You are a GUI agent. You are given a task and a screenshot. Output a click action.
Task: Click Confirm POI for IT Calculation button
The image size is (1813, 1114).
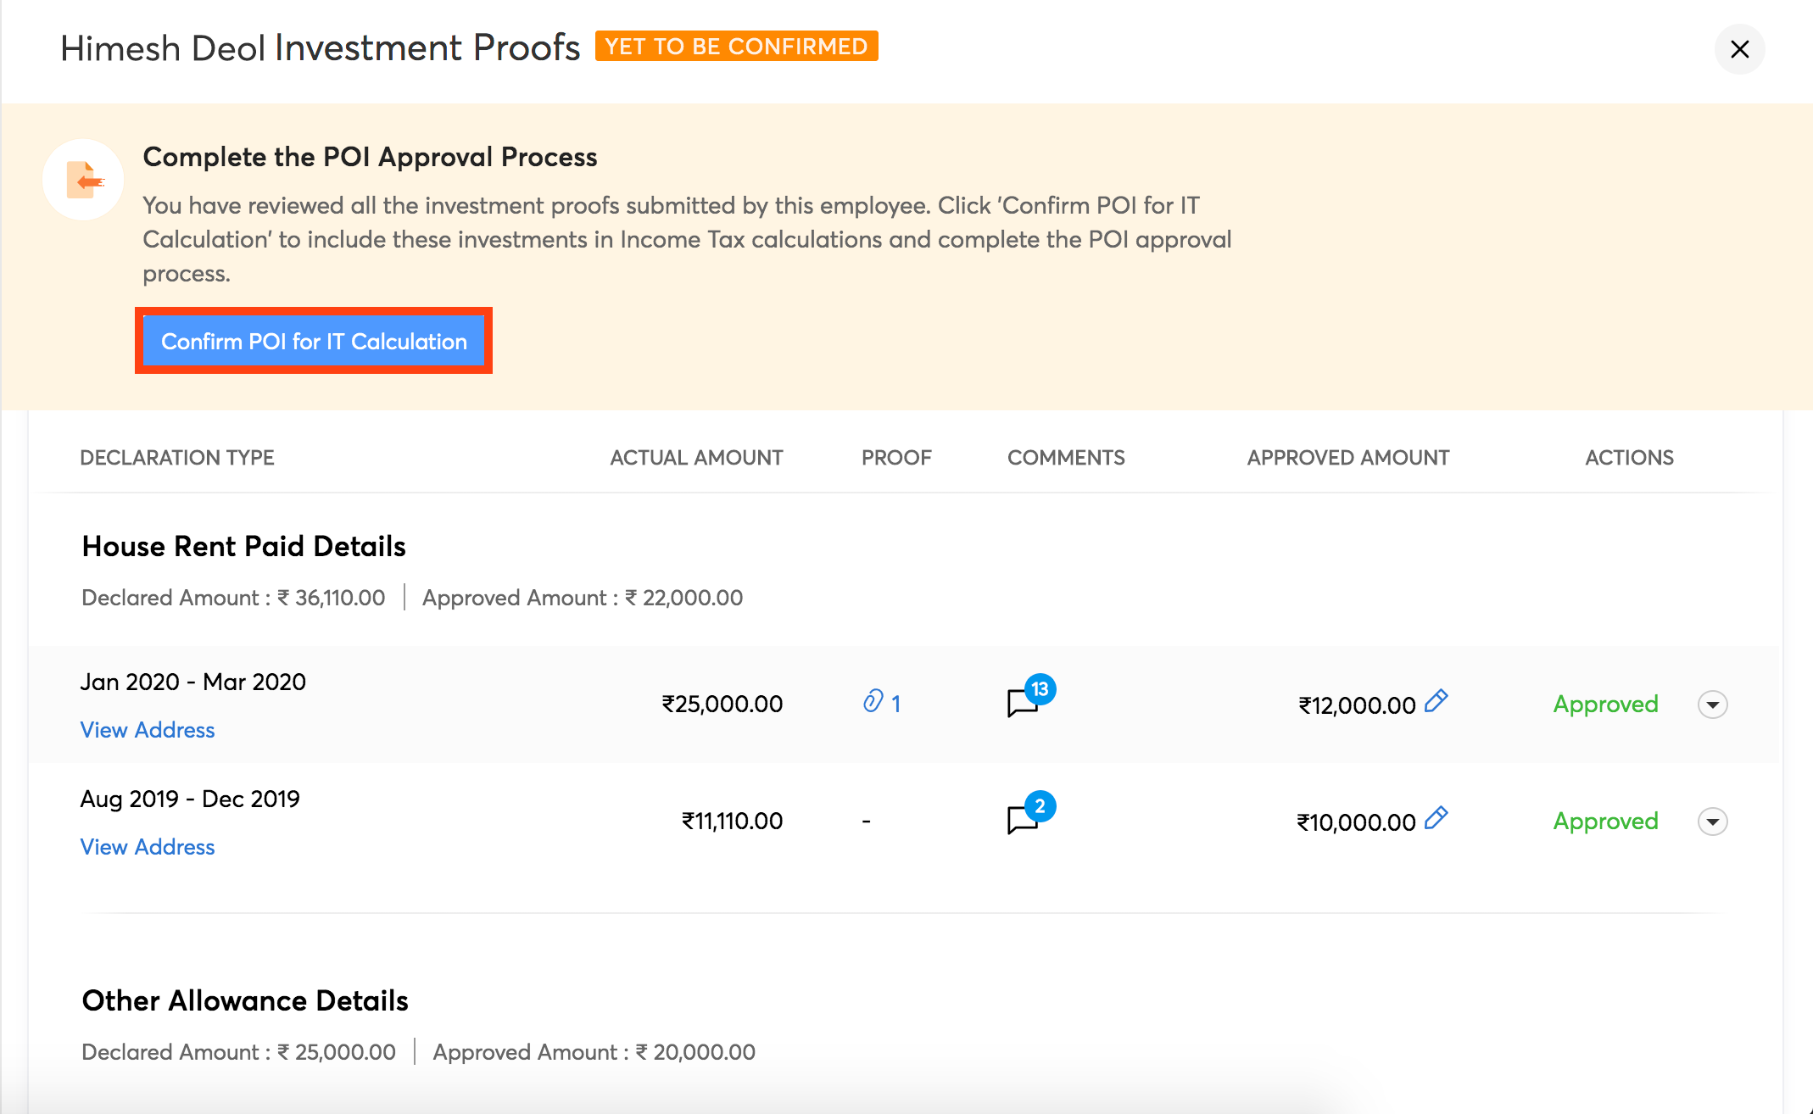coord(314,341)
